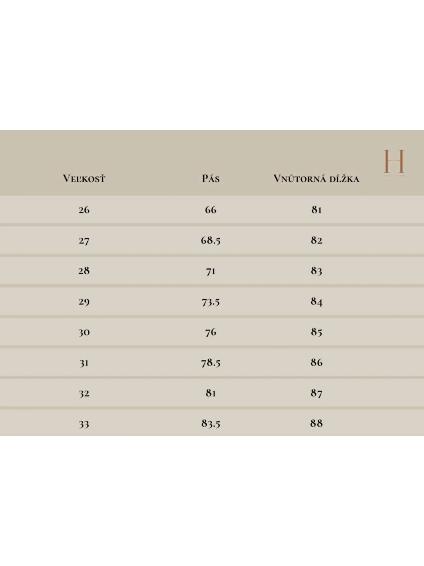Image resolution: width=424 pixels, height=566 pixels.
Task: Click inner length value 86
Action: 317,363
